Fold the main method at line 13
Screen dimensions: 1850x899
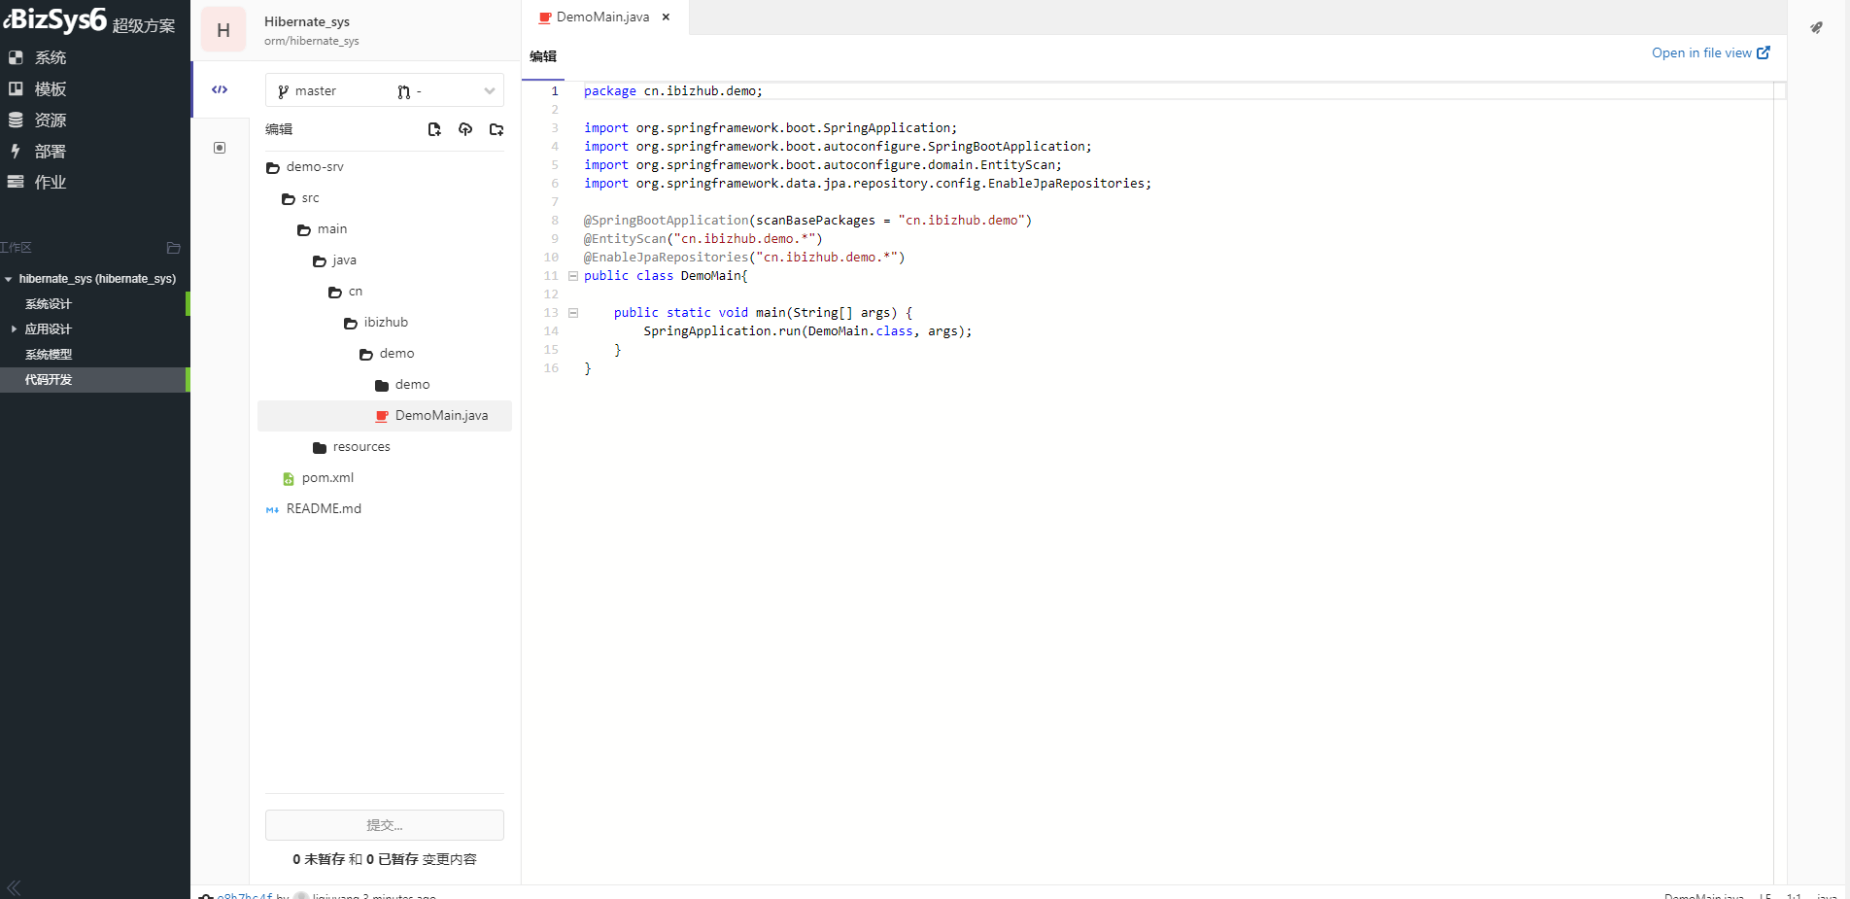573,313
